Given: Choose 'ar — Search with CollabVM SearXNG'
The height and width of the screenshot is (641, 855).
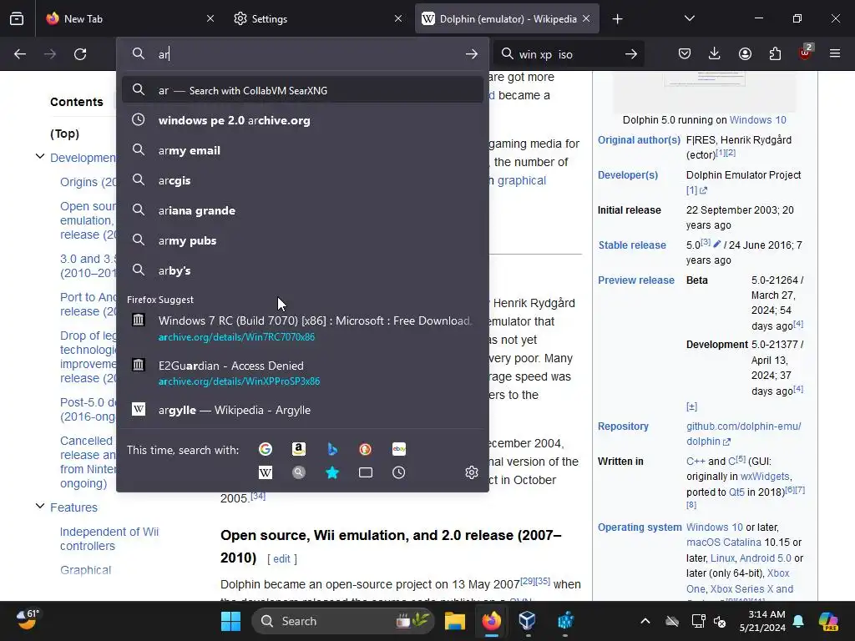Looking at the screenshot, I should point(302,90).
